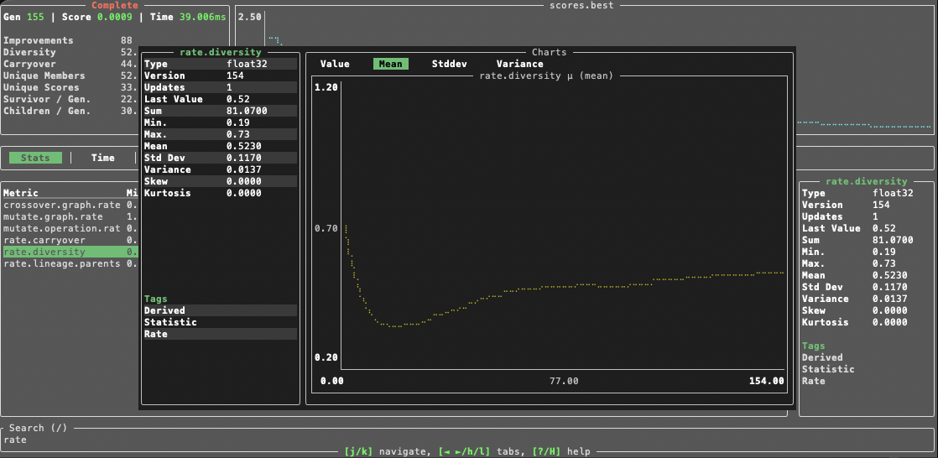Select the Stats tab in background window
Viewport: 938px width, 458px height.
pyautogui.click(x=35, y=158)
